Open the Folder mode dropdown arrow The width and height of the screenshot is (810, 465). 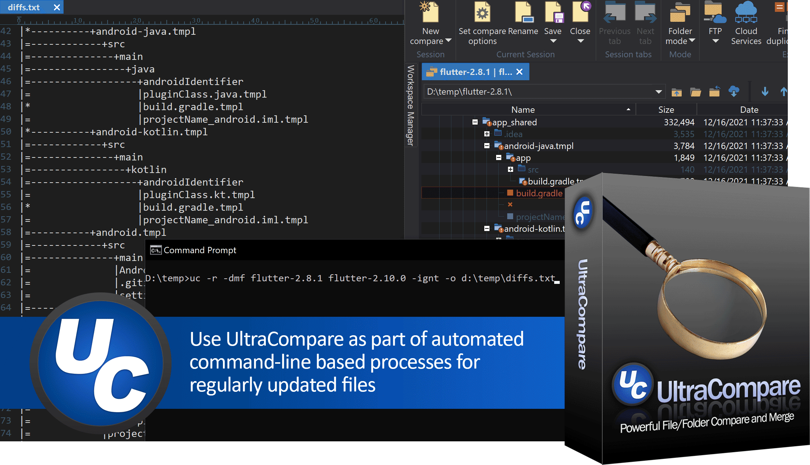click(692, 40)
